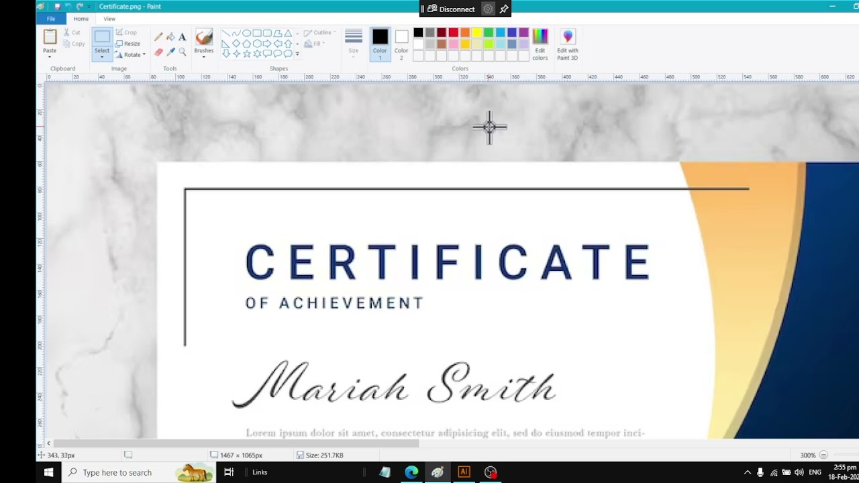Click the Windows Start button
The width and height of the screenshot is (859, 483).
(48, 472)
